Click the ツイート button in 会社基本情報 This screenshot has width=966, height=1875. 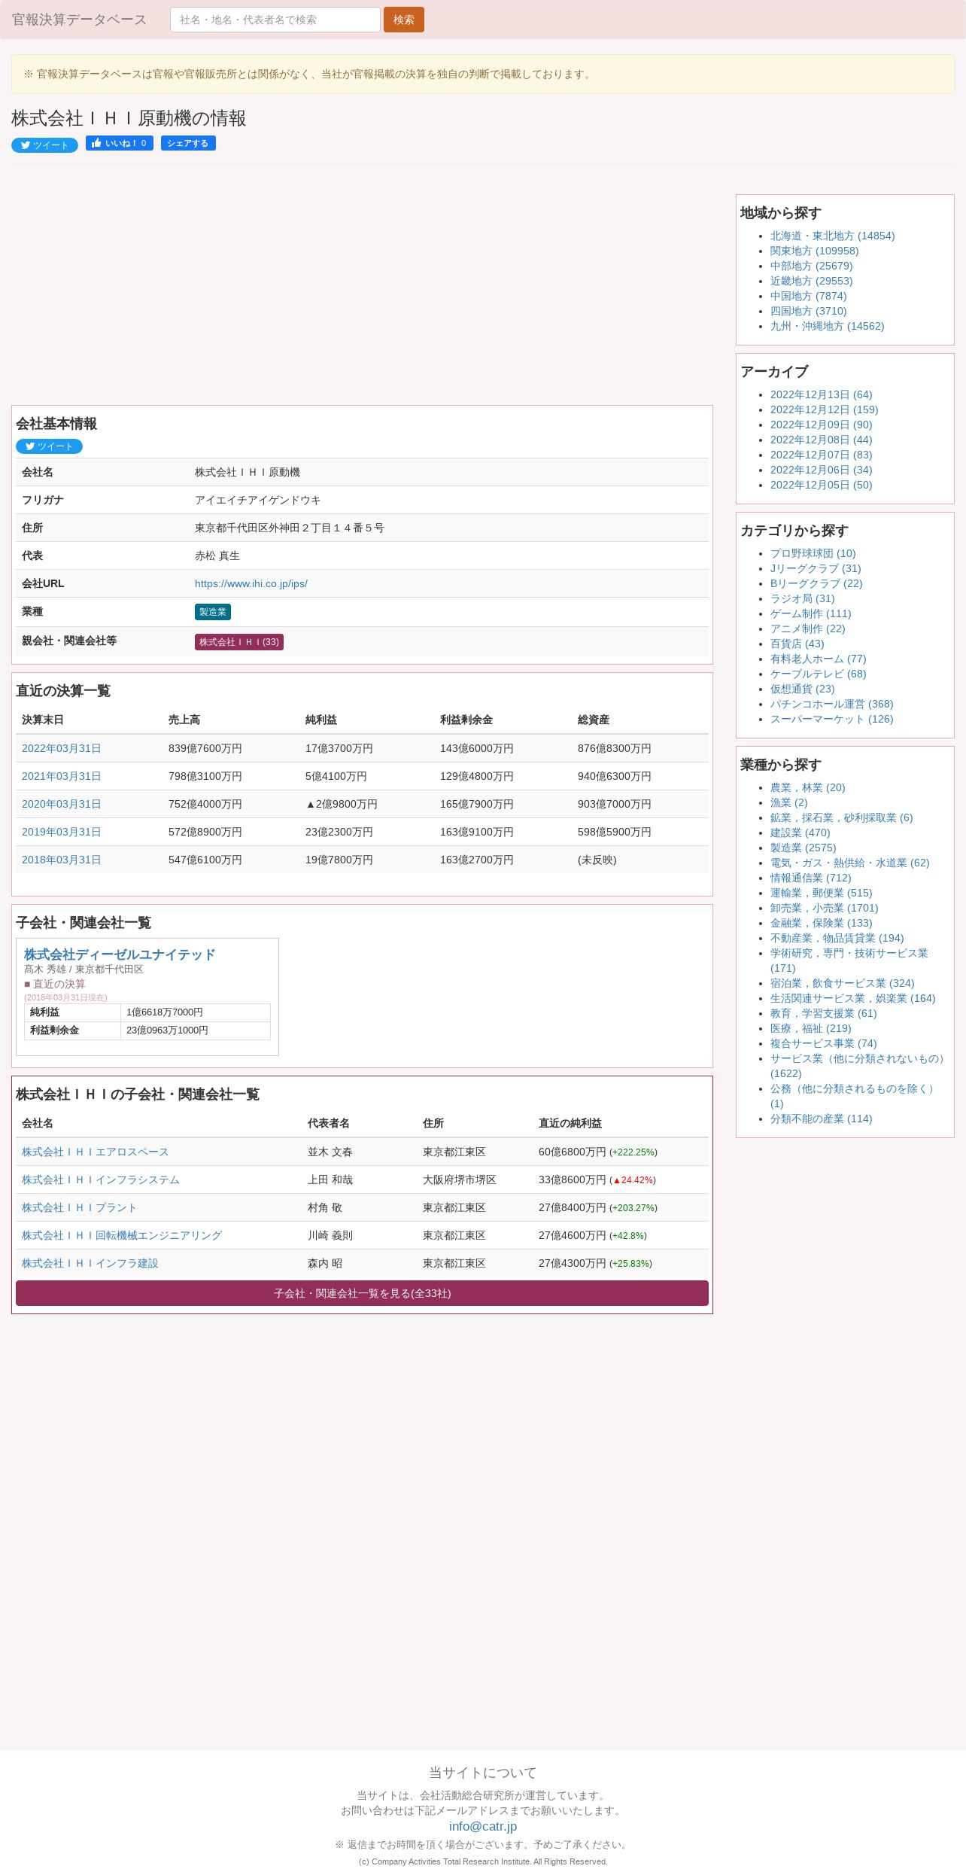click(49, 446)
